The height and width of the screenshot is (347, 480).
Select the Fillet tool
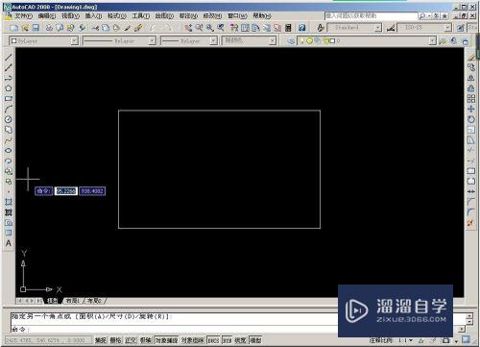point(470,211)
